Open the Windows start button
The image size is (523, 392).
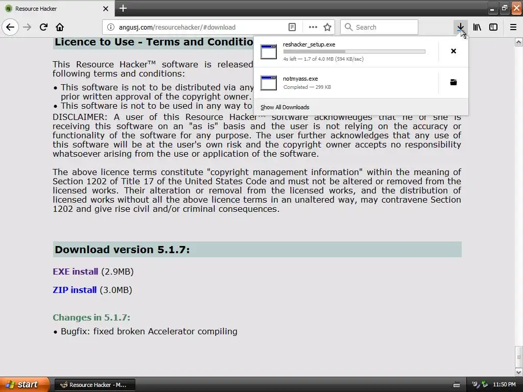coord(25,384)
